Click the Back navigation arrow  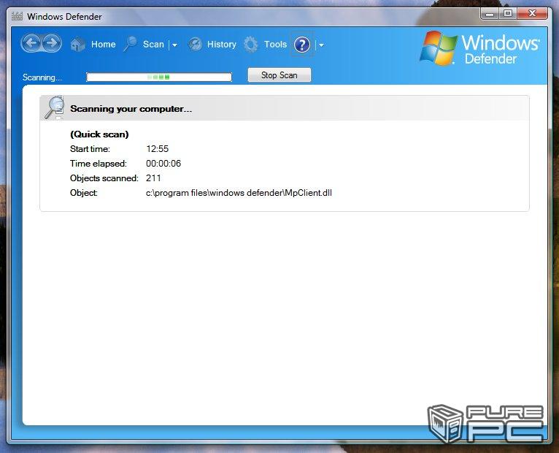pos(31,44)
